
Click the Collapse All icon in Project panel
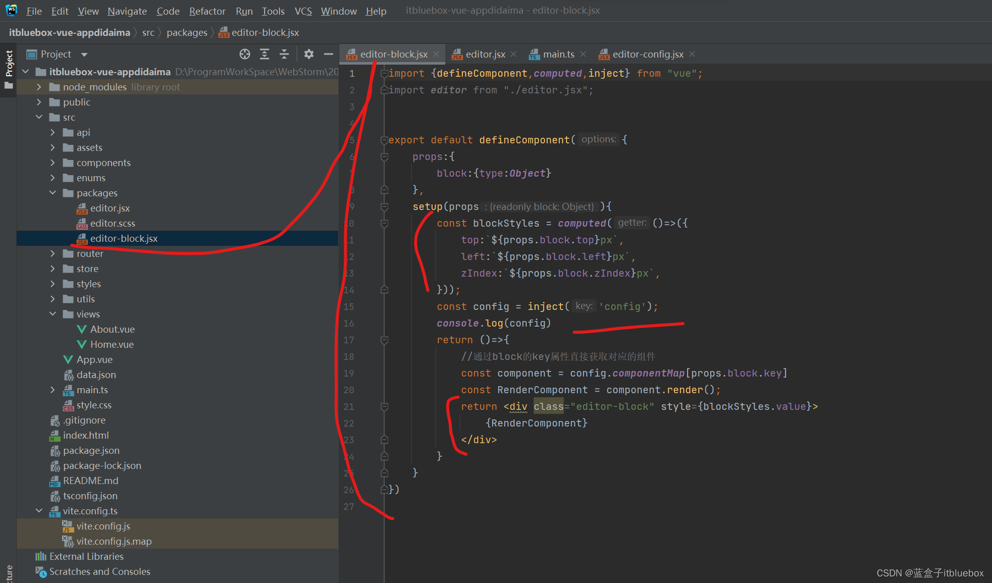tap(284, 54)
